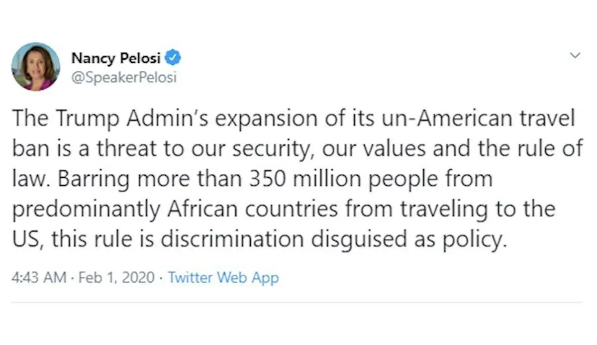Open the @SpeakerPelosi handle link

click(x=124, y=78)
